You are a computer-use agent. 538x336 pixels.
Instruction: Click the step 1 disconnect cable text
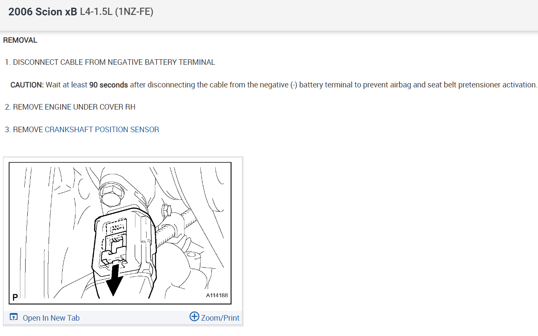pos(110,62)
